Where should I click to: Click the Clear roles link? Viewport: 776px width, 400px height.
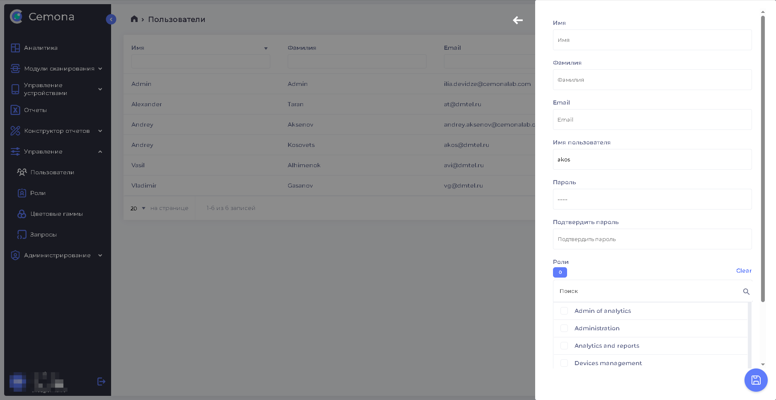click(744, 271)
